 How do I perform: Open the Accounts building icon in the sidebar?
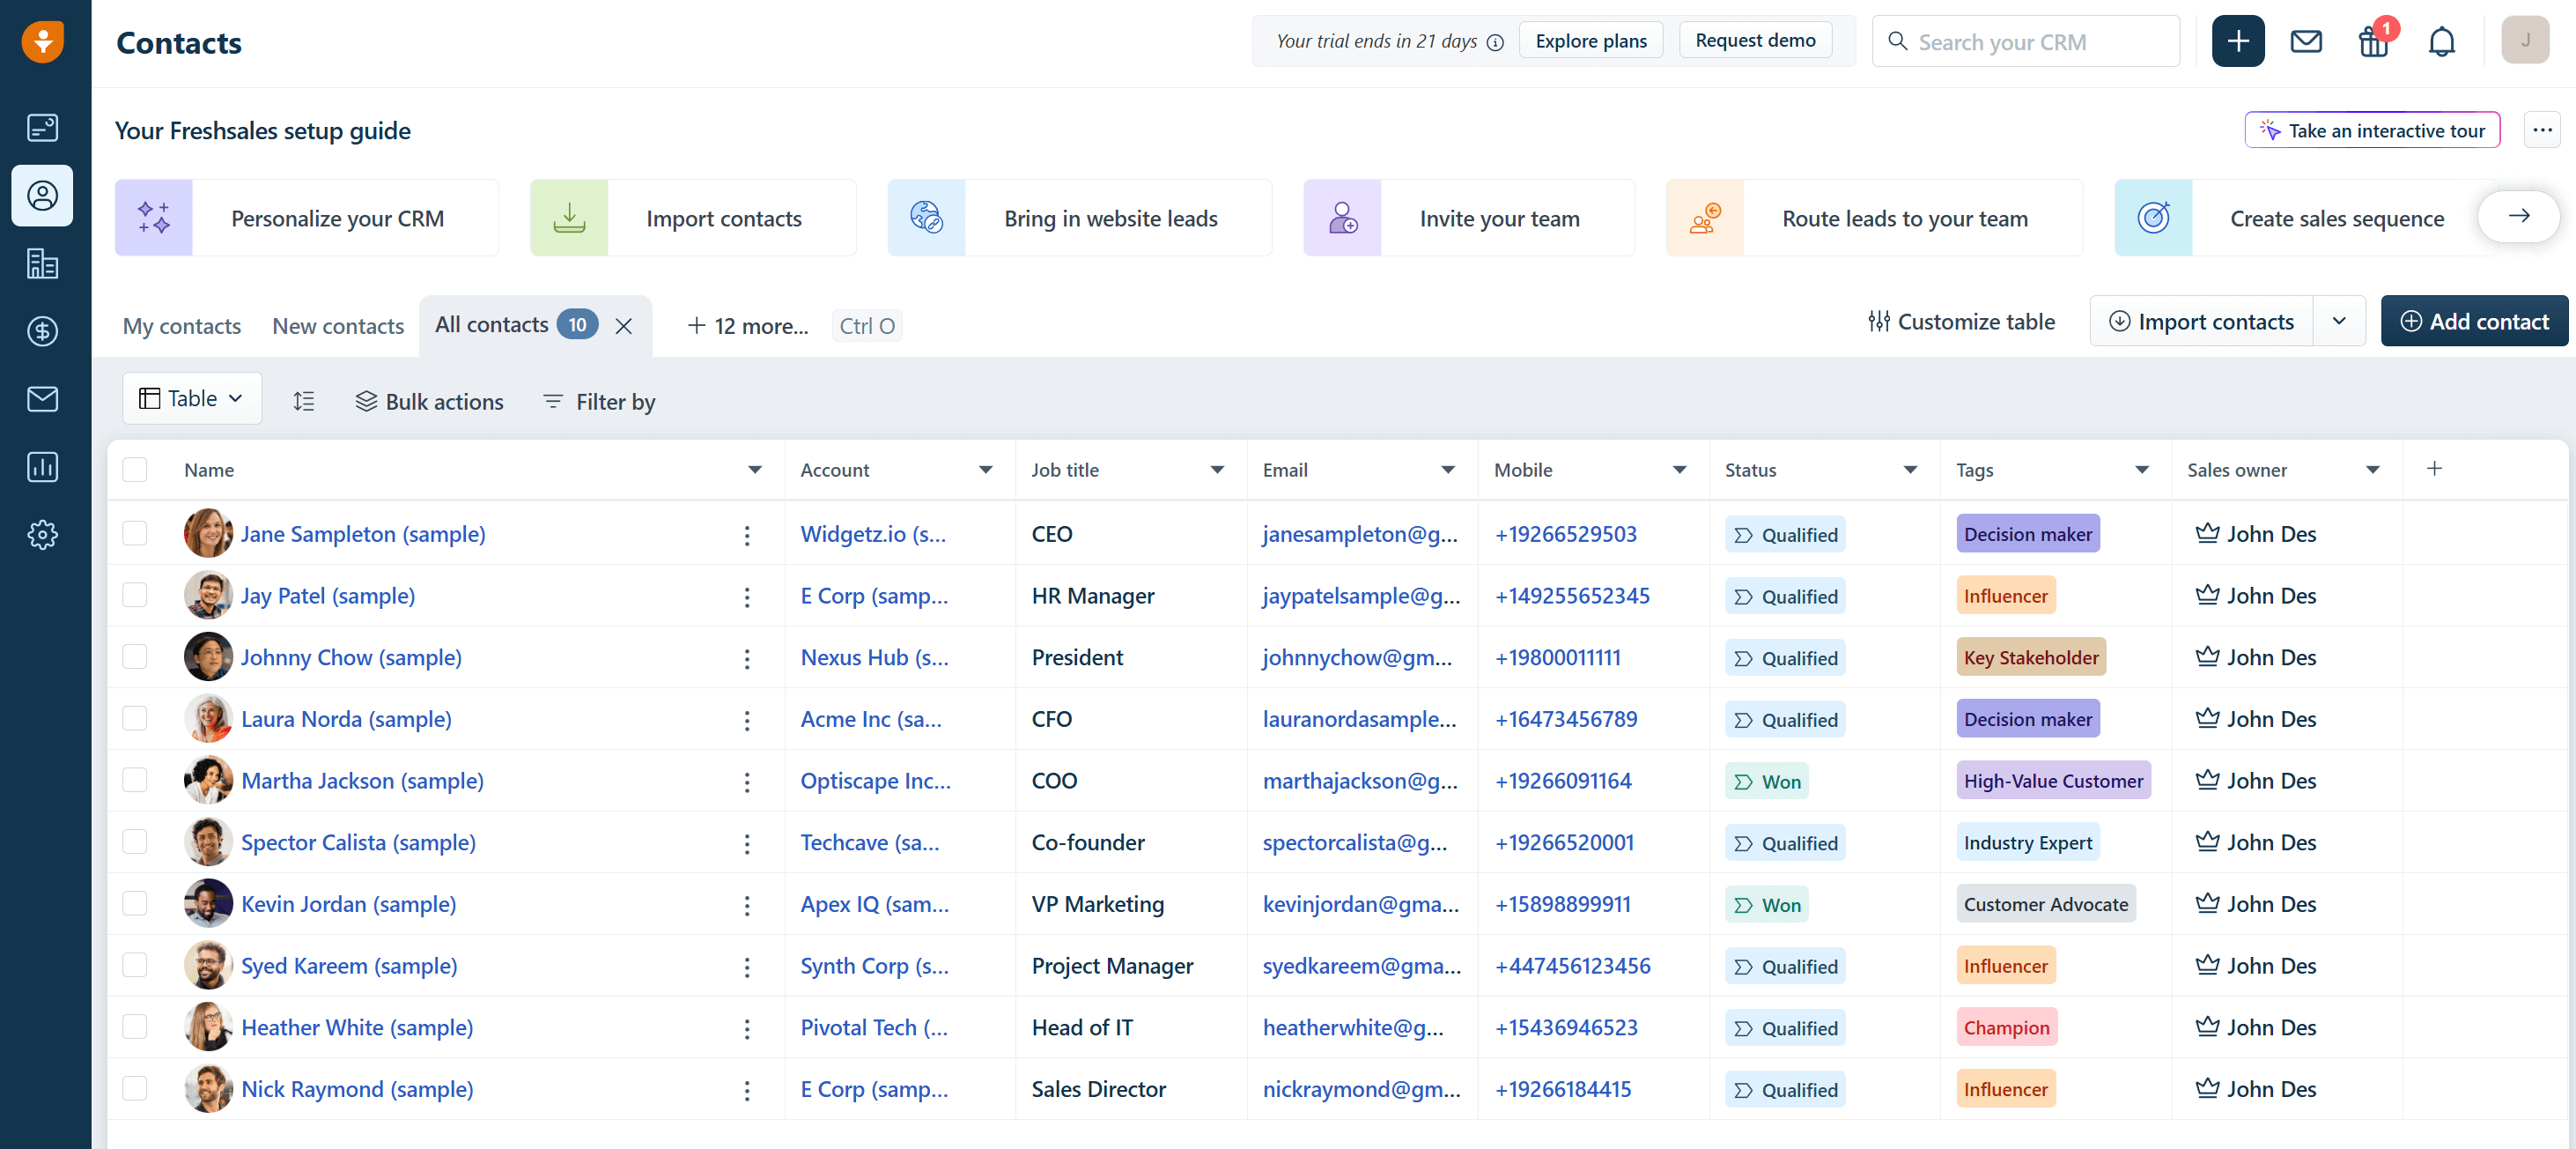(42, 263)
